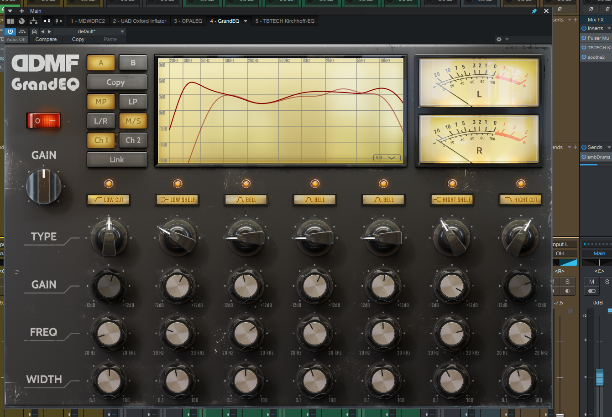The width and height of the screenshot is (612, 417).
Task: Switch to the 3 - OPALEQ plugin tab
Action: click(x=188, y=21)
